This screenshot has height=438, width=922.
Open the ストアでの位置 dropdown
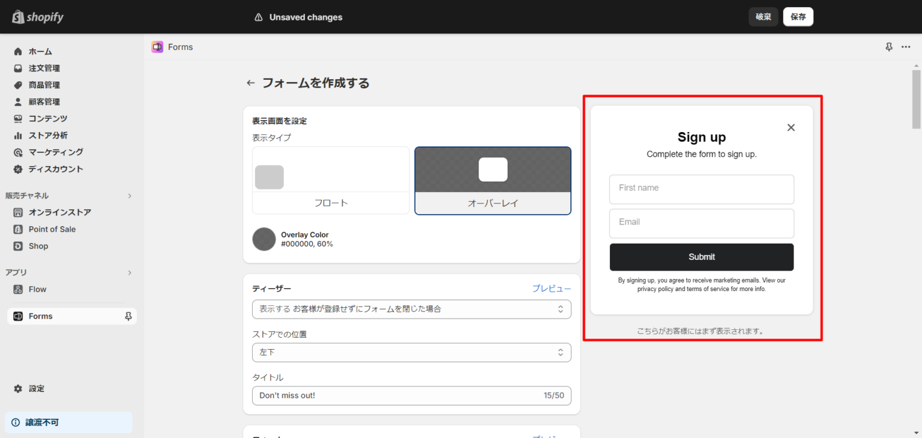tap(411, 352)
